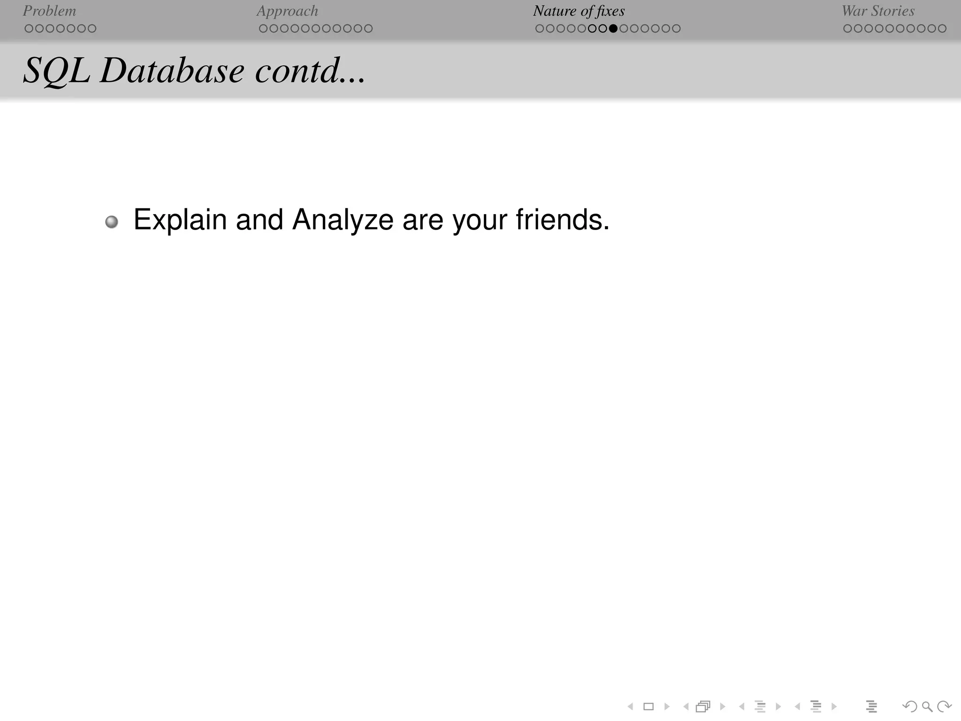This screenshot has height=721, width=961.
Task: Click the subsection navigation lines icon
Action: pyautogui.click(x=760, y=706)
